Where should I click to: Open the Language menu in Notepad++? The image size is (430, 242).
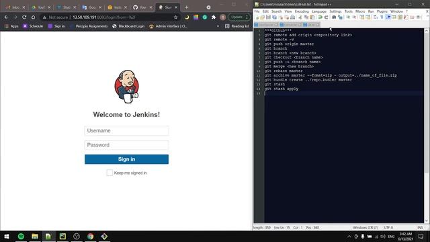pyautogui.click(x=319, y=11)
